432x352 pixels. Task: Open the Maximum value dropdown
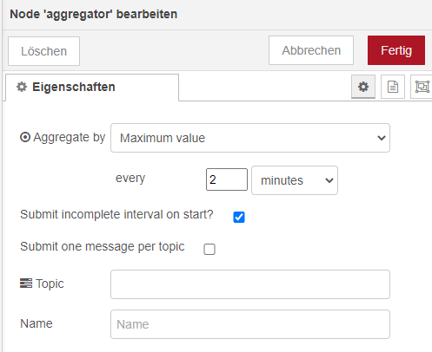point(250,138)
